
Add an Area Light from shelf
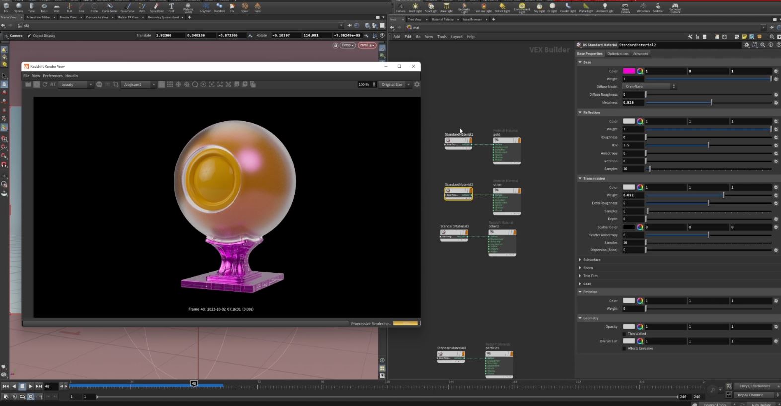[446, 7]
